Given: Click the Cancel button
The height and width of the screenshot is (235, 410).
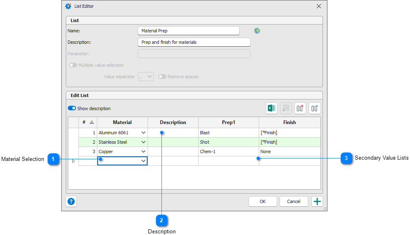Looking at the screenshot, I should coord(293,201).
